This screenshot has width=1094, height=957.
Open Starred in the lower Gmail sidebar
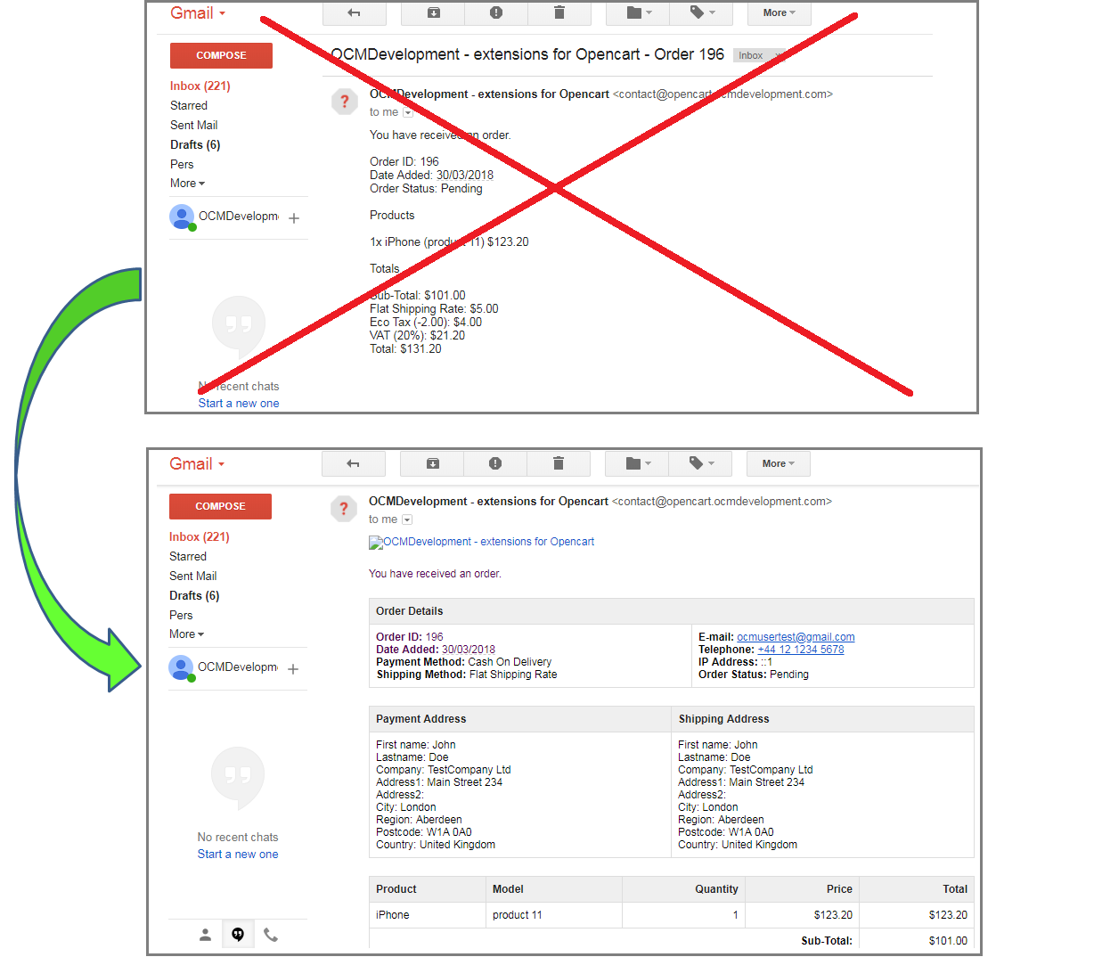tap(188, 557)
